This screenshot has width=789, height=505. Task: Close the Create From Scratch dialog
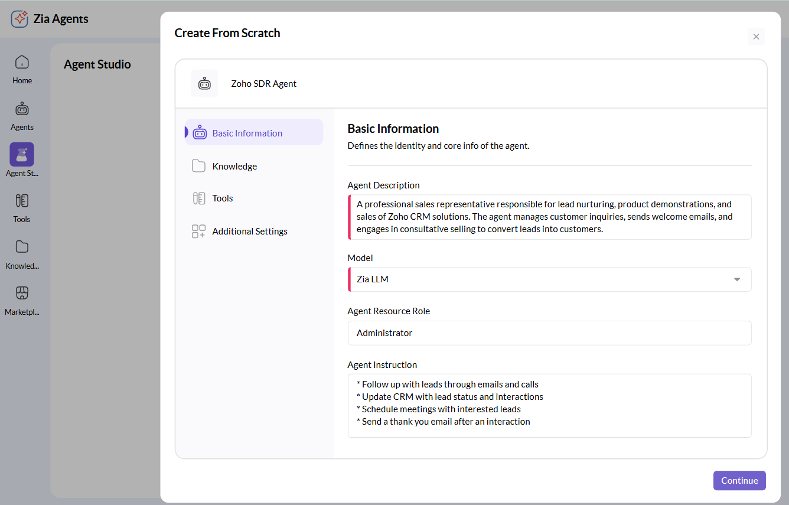click(x=756, y=37)
